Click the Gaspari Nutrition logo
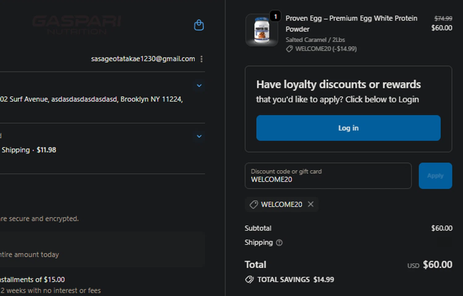Screen dimensions: 463x296 click(x=77, y=25)
